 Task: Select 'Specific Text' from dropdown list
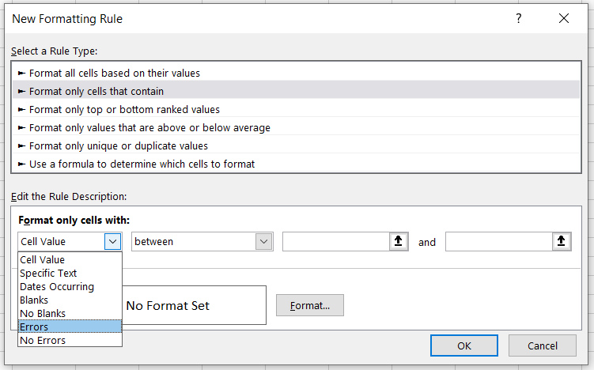(48, 274)
